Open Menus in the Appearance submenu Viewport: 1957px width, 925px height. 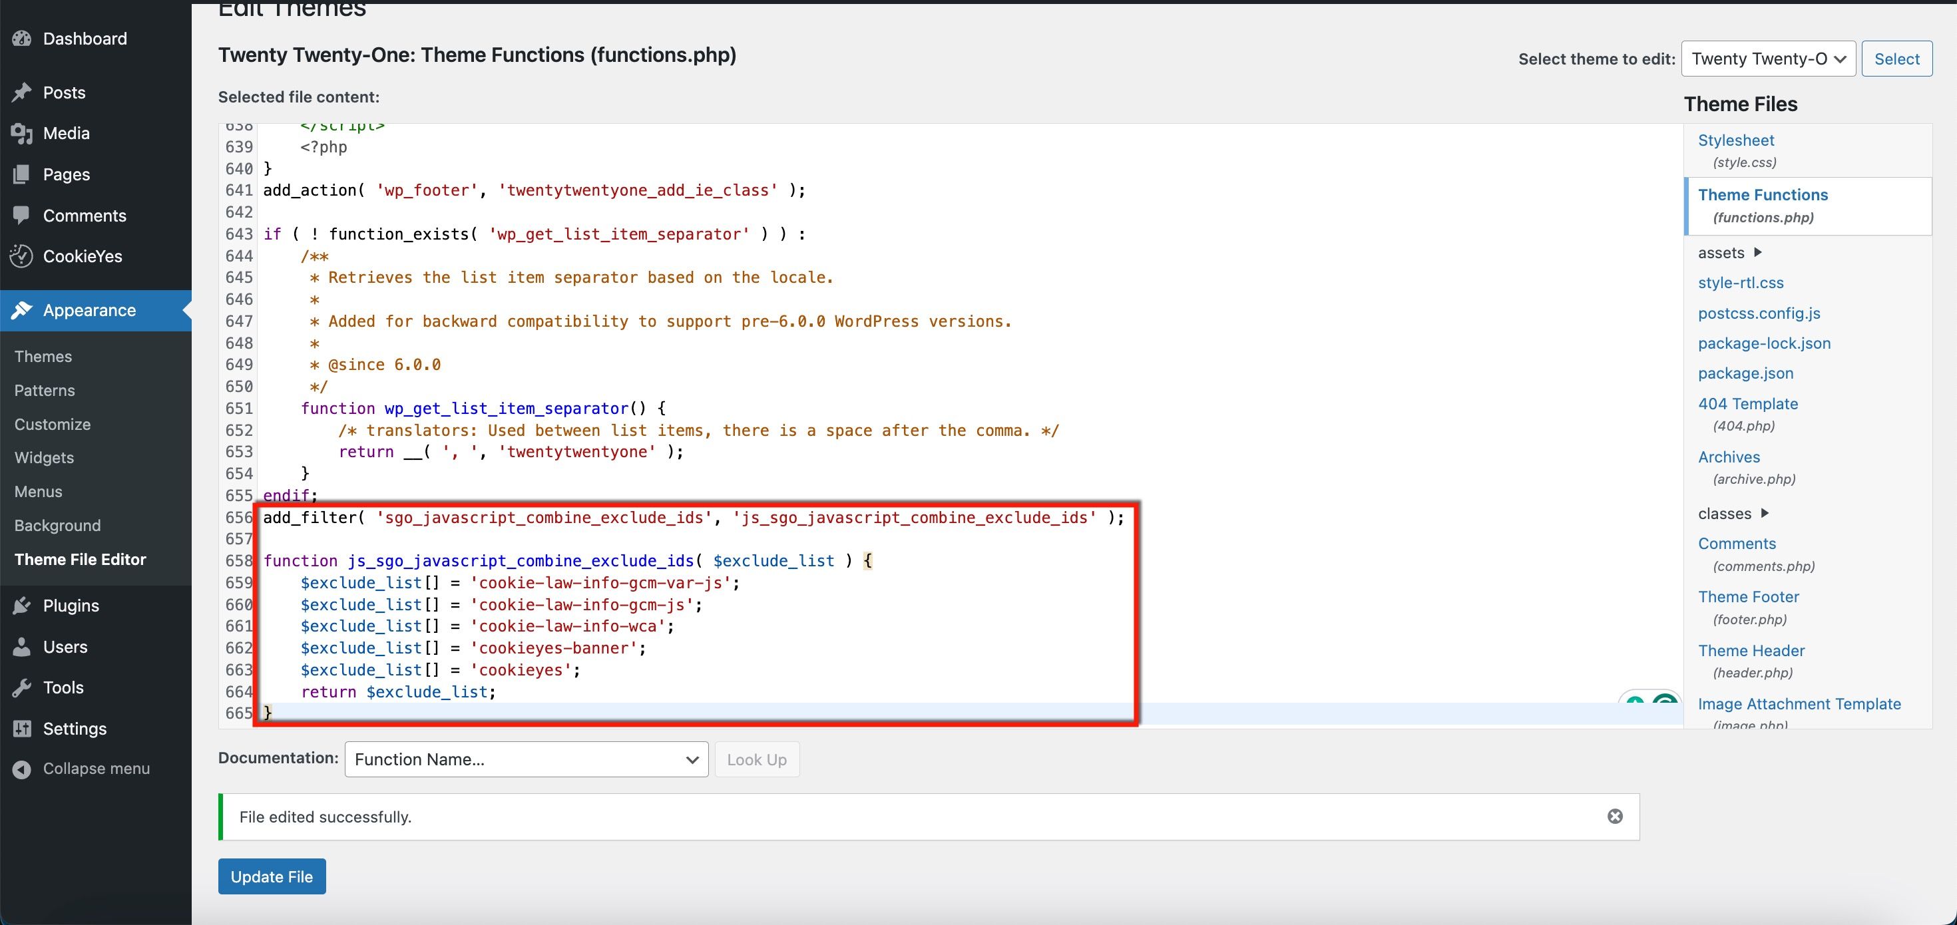tap(39, 492)
